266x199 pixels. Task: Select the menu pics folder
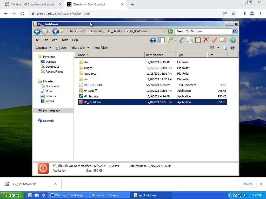click(x=90, y=74)
